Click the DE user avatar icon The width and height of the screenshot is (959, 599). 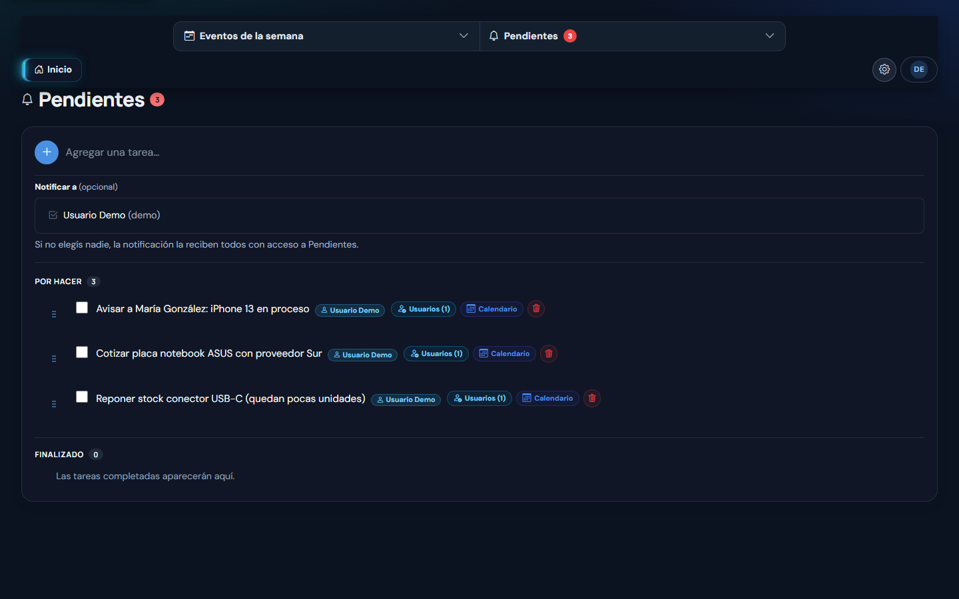919,69
